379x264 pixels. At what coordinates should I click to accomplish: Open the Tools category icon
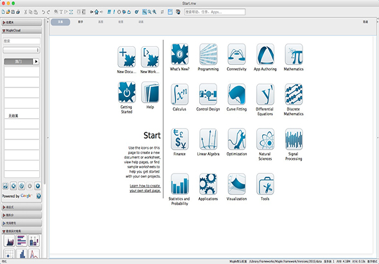click(x=265, y=184)
